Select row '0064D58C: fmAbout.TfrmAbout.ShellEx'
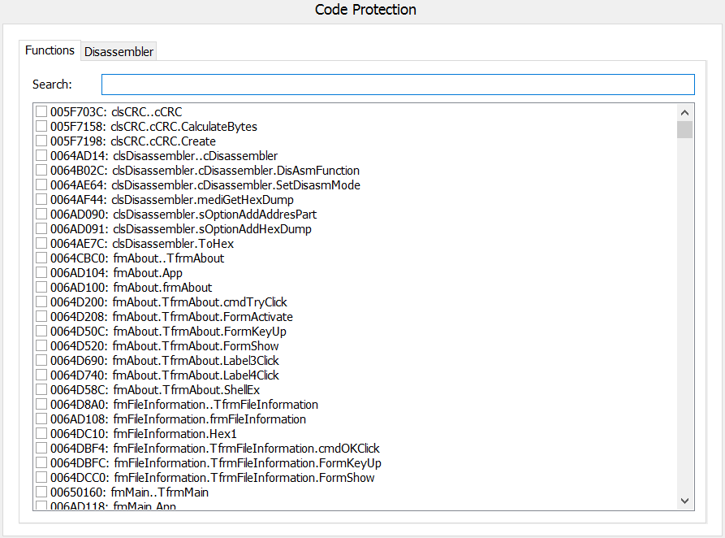 pyautogui.click(x=155, y=390)
